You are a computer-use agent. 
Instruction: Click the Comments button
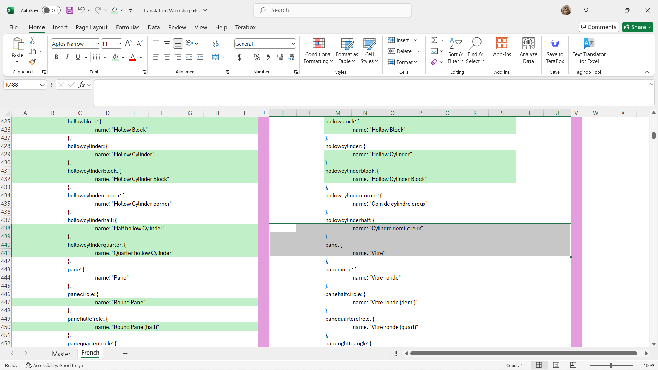598,27
